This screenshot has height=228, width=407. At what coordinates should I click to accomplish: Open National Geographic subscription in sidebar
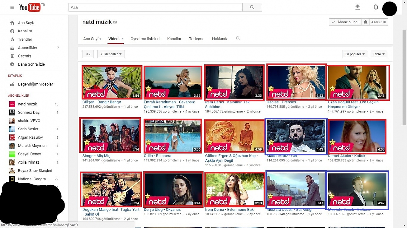(34, 179)
